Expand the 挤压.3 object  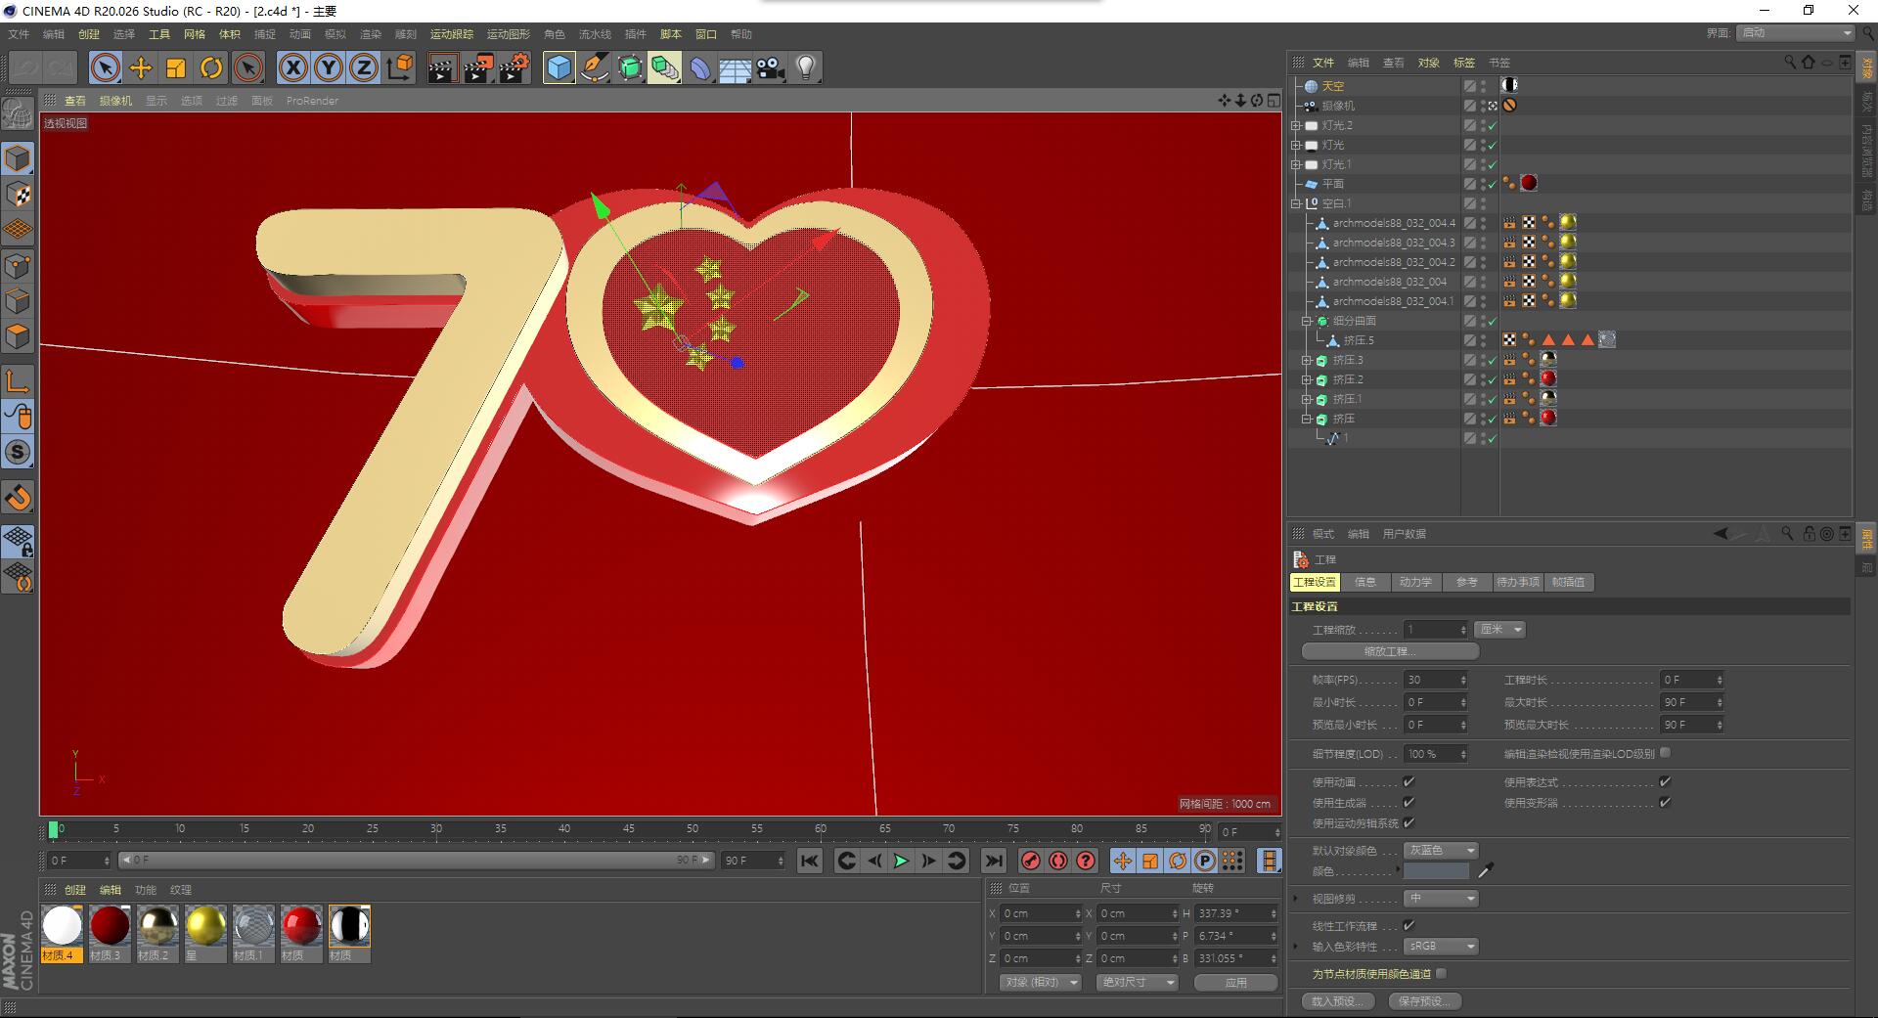tap(1306, 360)
